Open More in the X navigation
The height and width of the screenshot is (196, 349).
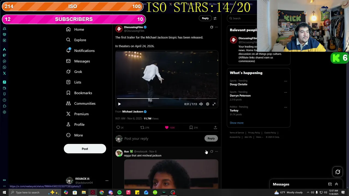click(75, 135)
